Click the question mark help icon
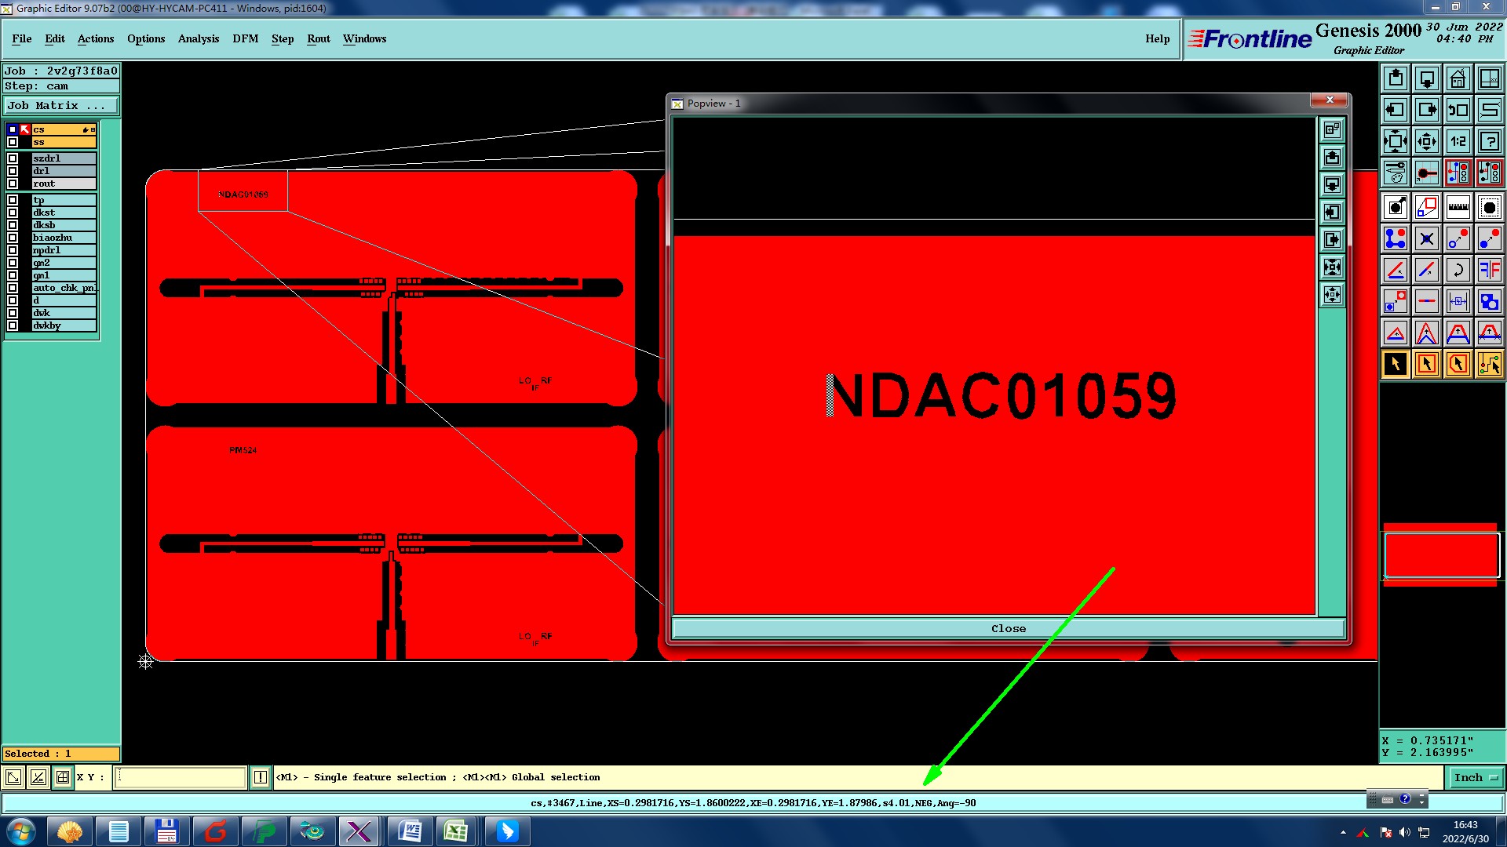The height and width of the screenshot is (847, 1507). (1489, 141)
